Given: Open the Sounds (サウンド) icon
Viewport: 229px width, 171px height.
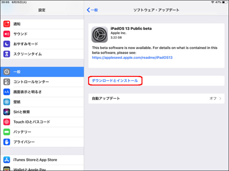Looking at the screenshot, I should click(7, 34).
